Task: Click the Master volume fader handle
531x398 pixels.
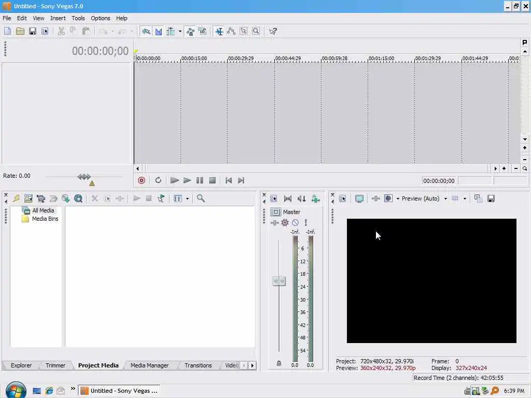Action: [x=279, y=281]
